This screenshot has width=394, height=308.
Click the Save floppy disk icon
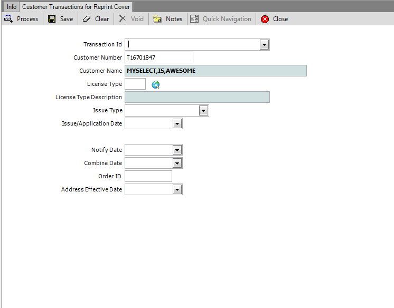(x=52, y=19)
